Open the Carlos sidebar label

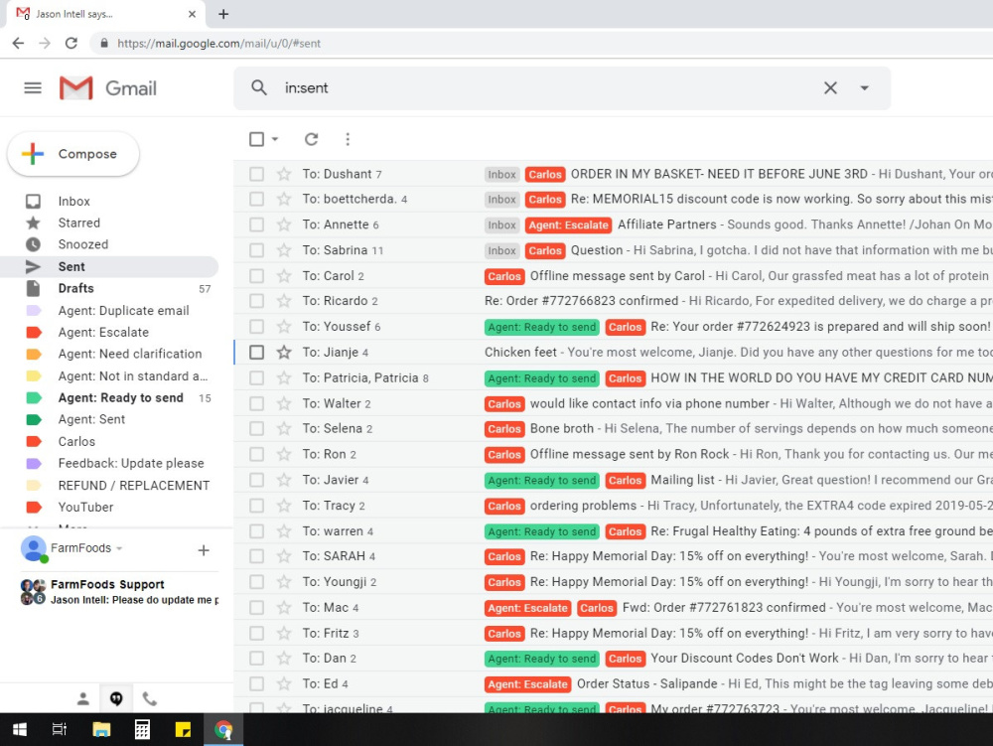[76, 441]
